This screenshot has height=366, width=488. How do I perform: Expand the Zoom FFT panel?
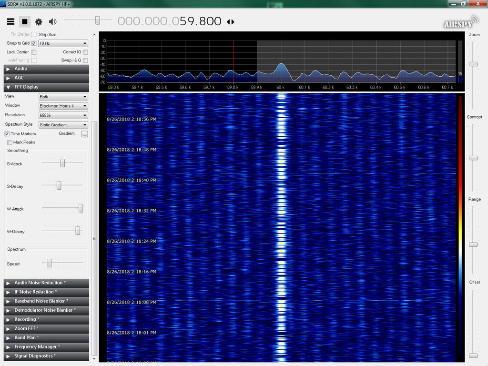(46, 329)
